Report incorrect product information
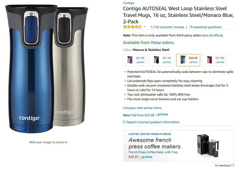The height and width of the screenshot is (169, 235). click(153, 122)
